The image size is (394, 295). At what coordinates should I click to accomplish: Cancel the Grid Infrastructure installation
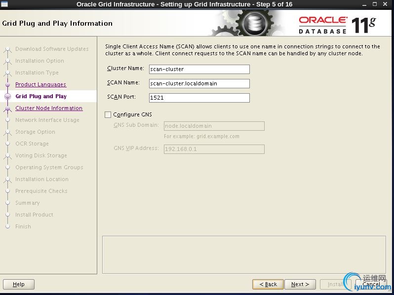(371, 285)
